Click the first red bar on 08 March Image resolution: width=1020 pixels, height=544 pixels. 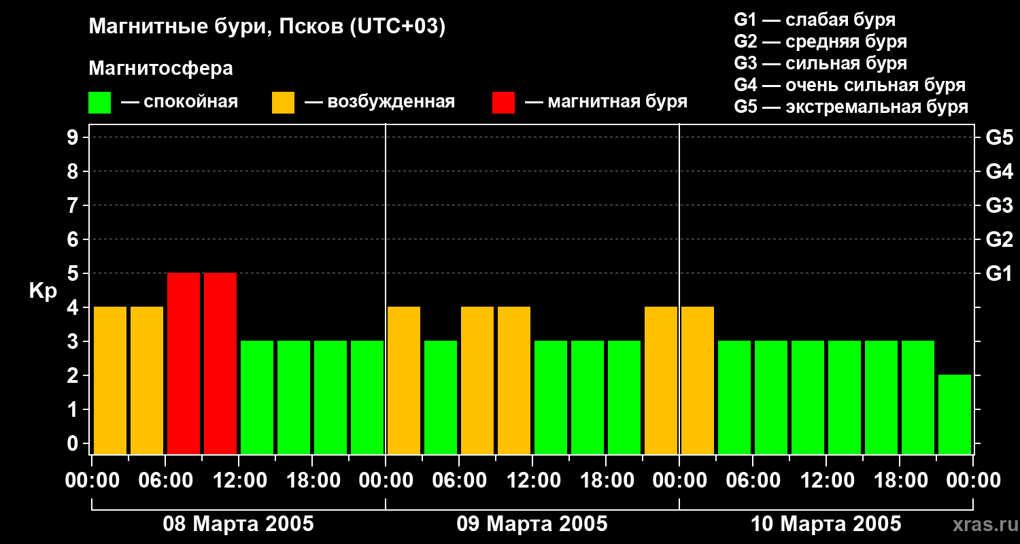tap(184, 363)
